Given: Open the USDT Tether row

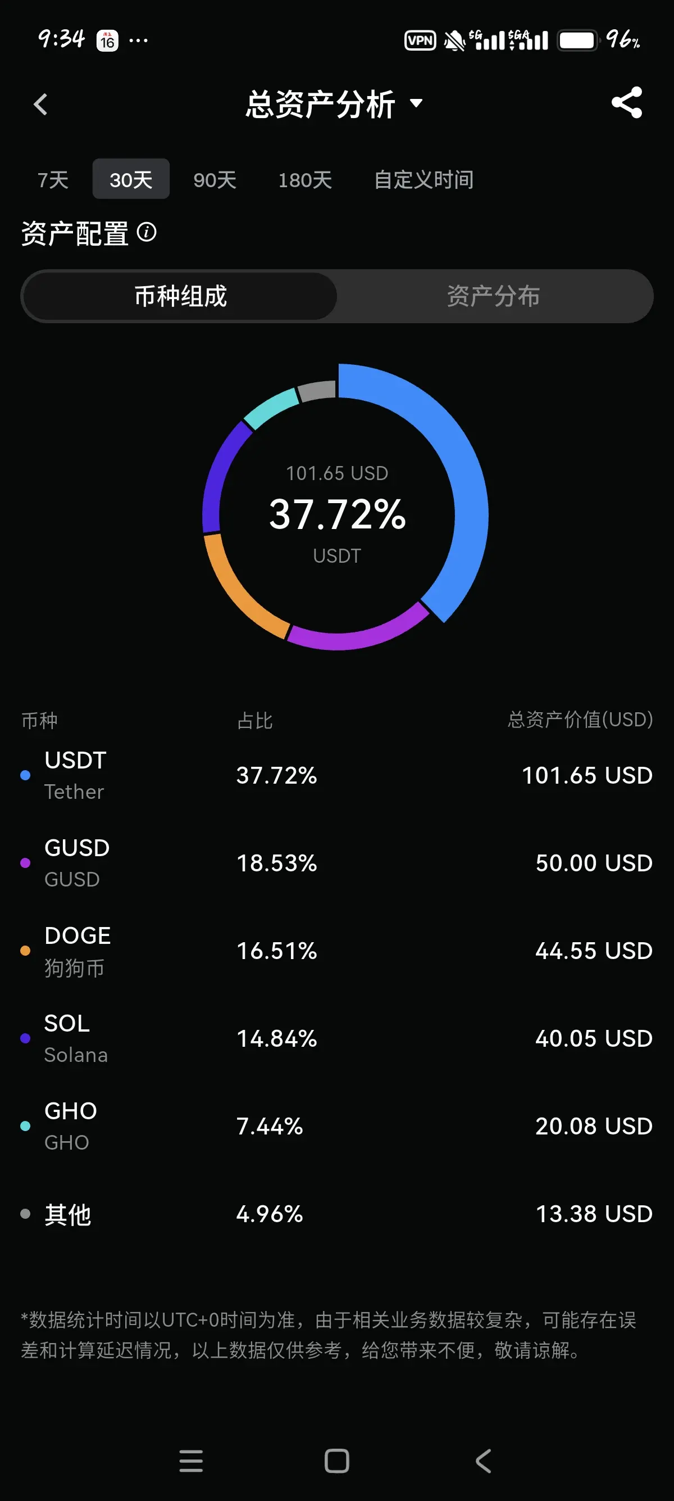Looking at the screenshot, I should pyautogui.click(x=337, y=776).
